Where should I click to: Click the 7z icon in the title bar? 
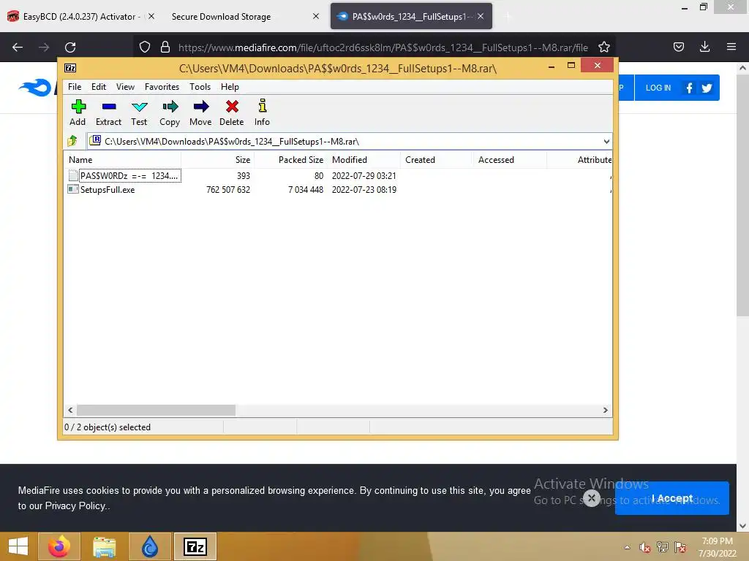70,68
